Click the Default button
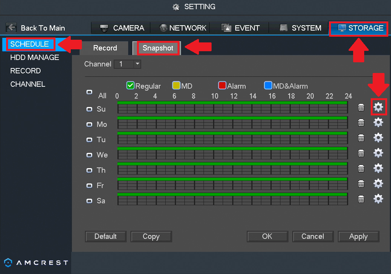This screenshot has height=274, width=391. (x=106, y=237)
